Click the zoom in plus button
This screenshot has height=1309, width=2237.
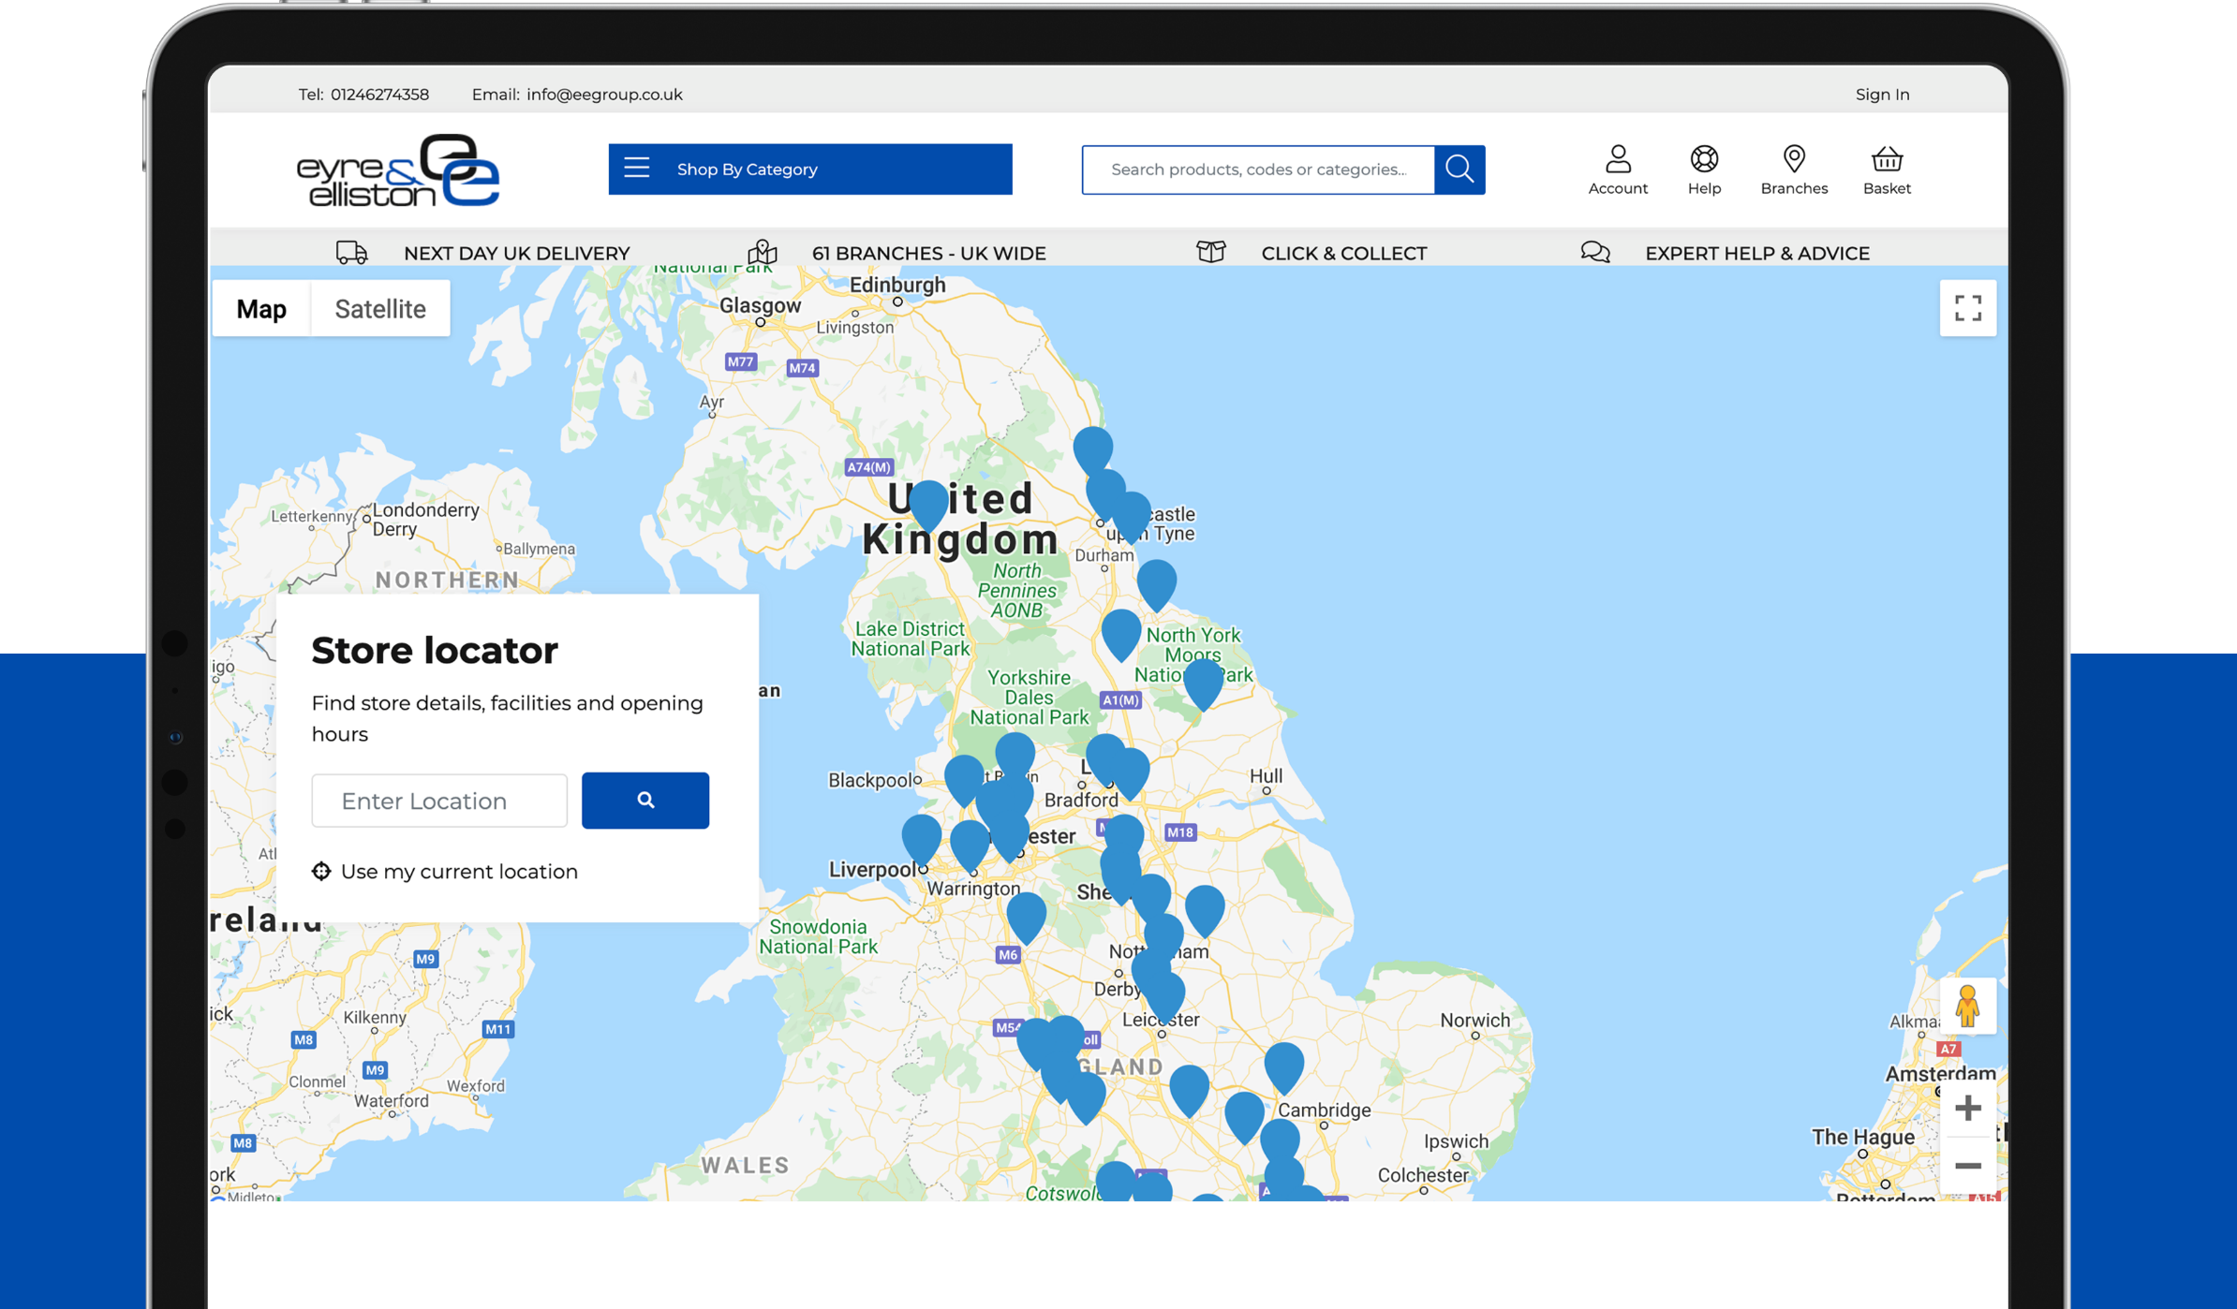coord(1967,1109)
